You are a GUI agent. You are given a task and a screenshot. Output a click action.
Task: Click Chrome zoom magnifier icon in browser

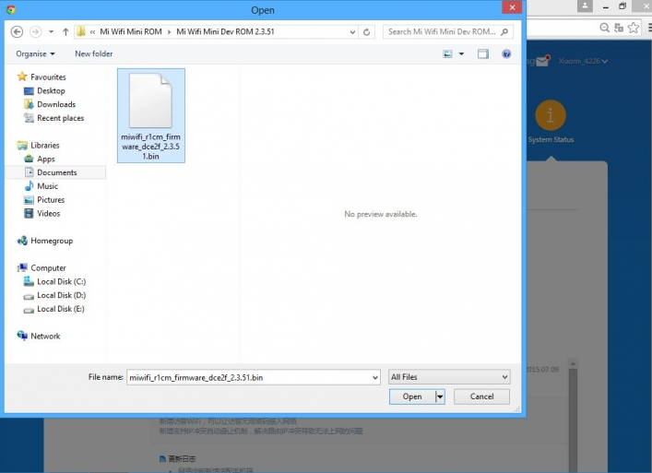click(x=604, y=28)
